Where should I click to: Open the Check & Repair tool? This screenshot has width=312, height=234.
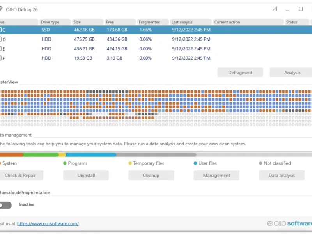(21, 175)
